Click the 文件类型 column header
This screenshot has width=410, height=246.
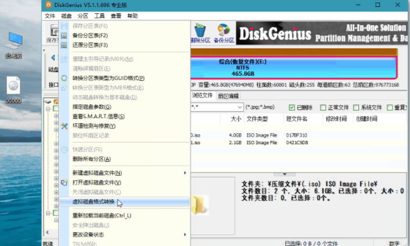click(263, 119)
